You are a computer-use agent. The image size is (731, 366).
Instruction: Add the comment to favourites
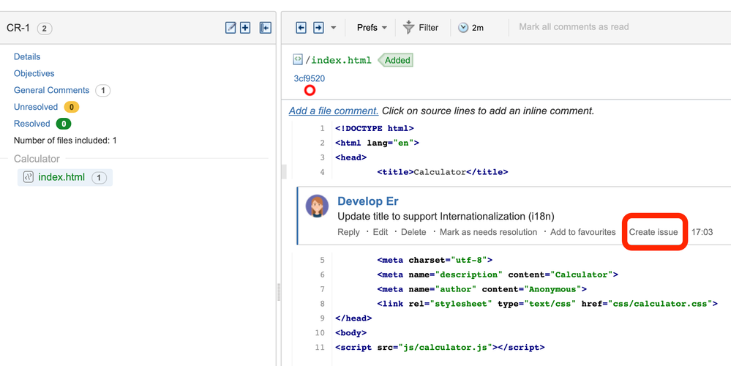[x=582, y=232]
